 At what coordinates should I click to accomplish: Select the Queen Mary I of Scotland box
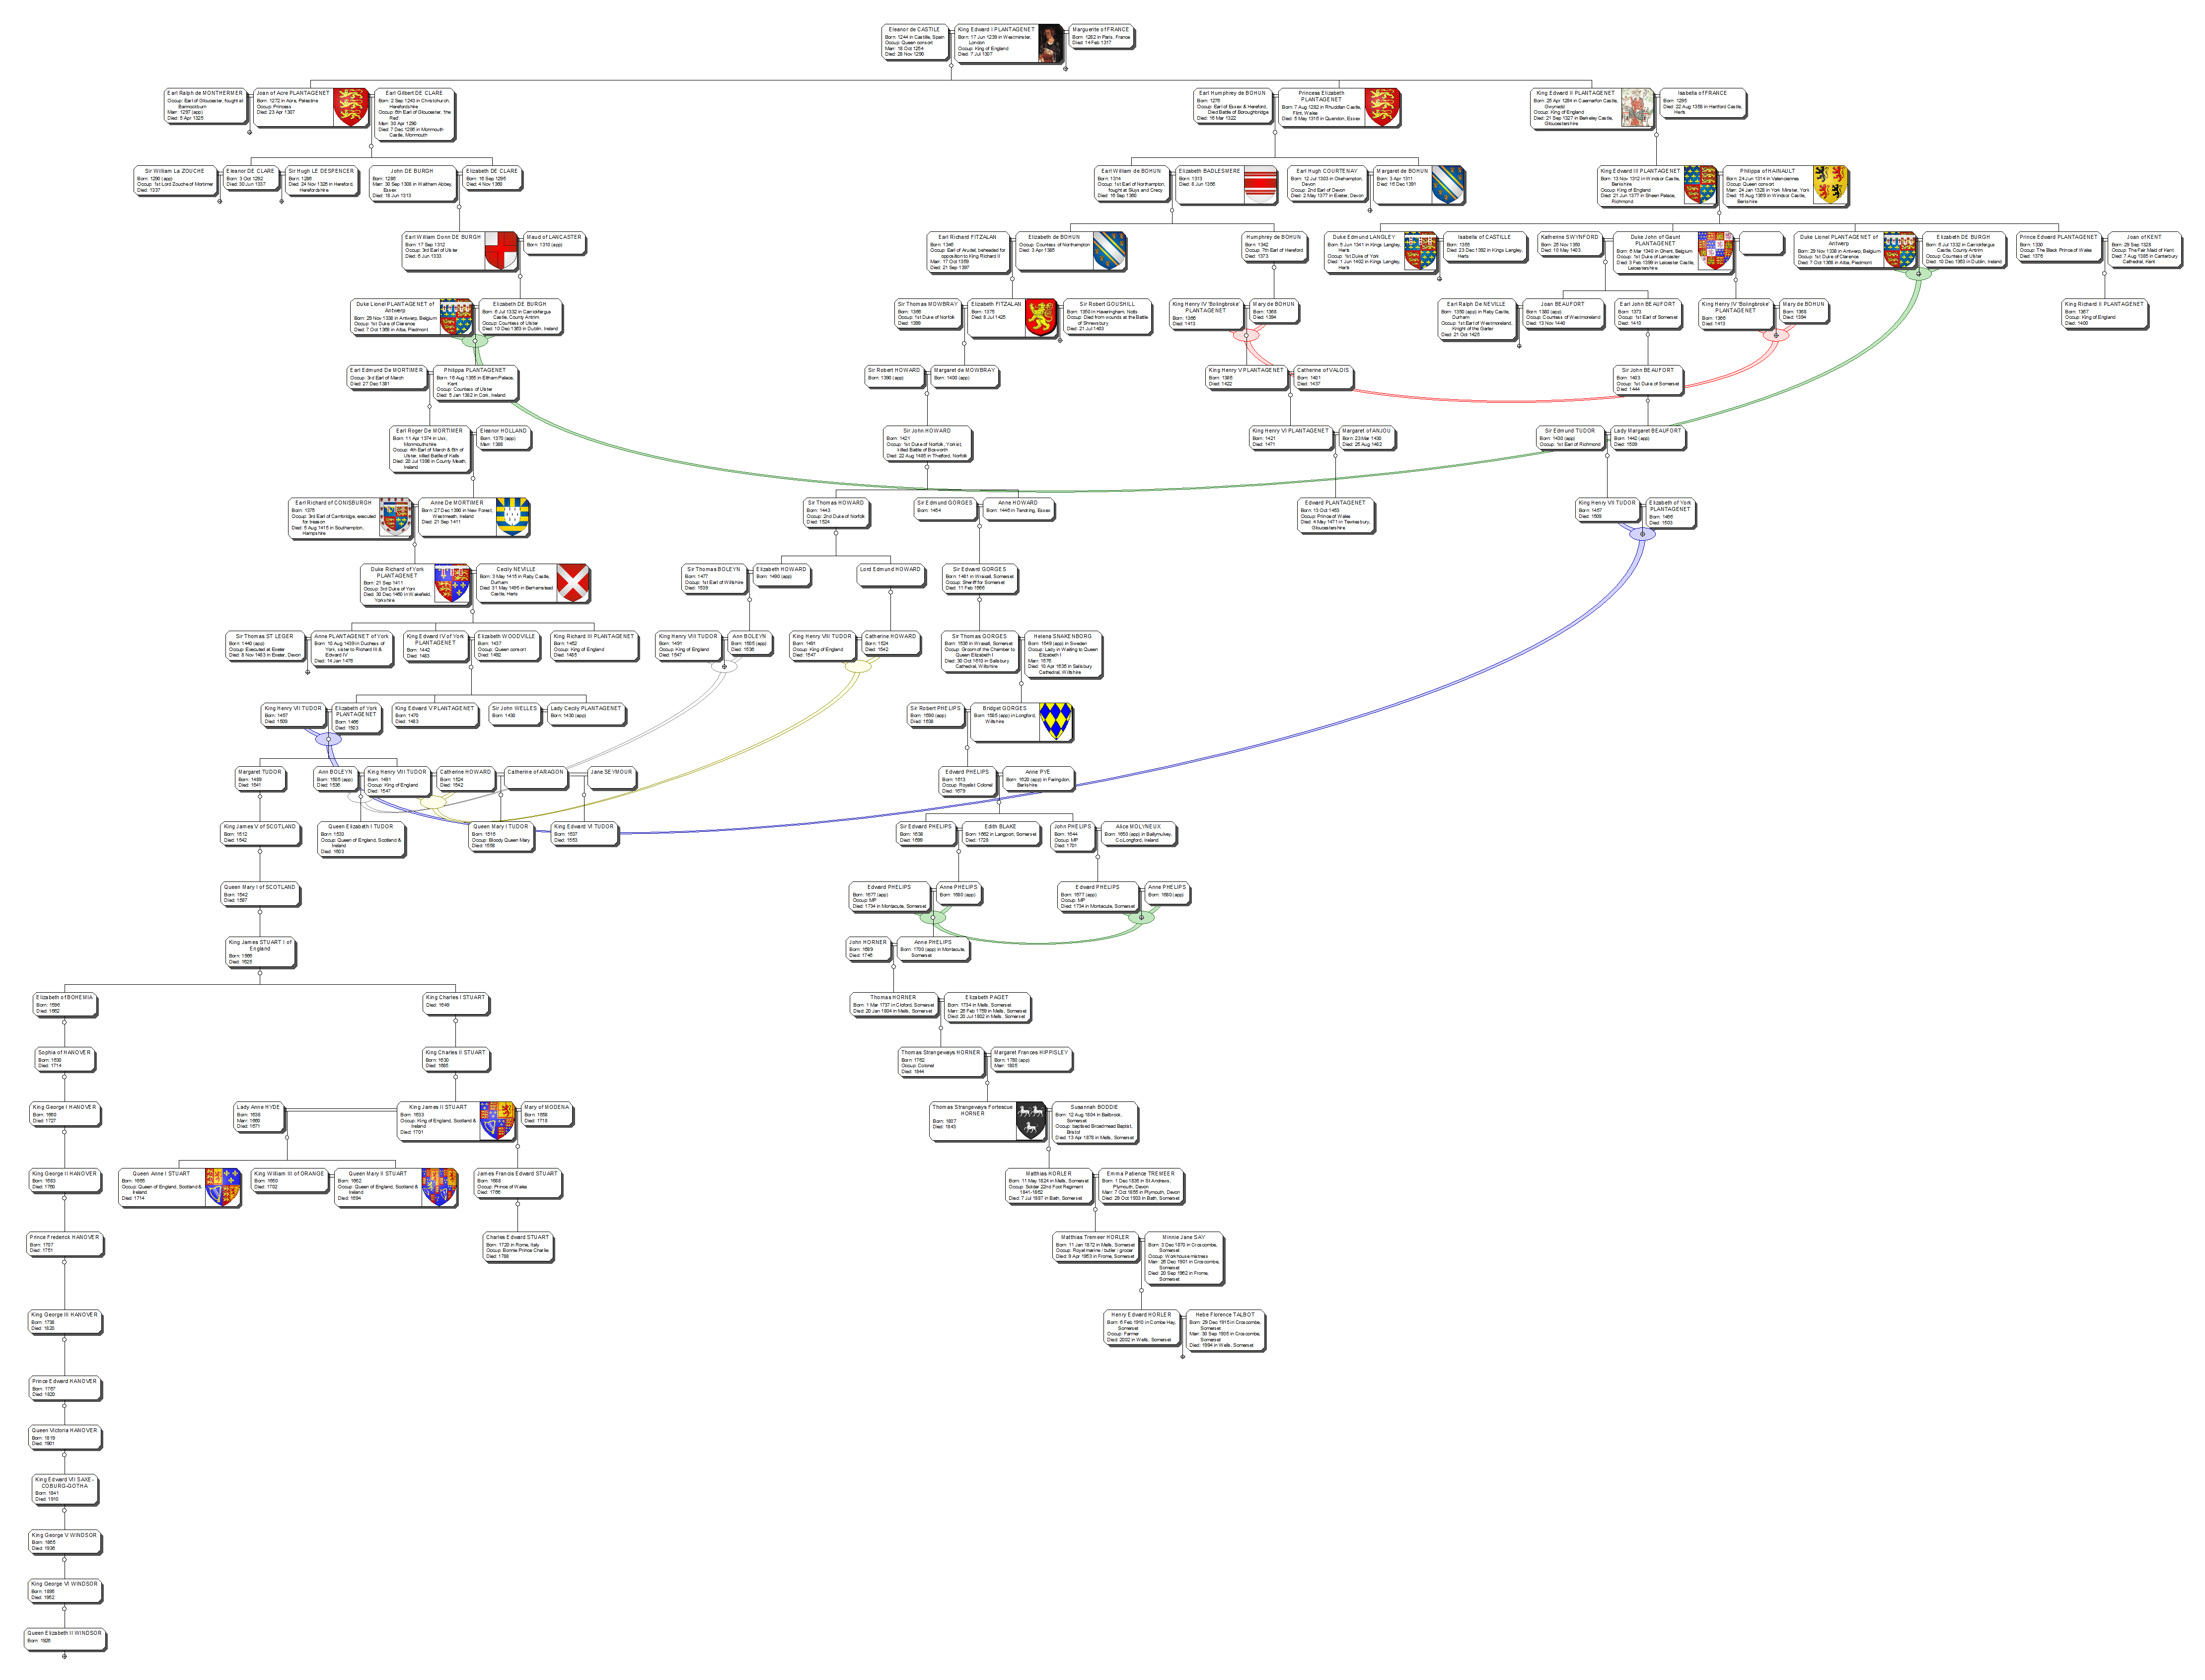tap(259, 893)
